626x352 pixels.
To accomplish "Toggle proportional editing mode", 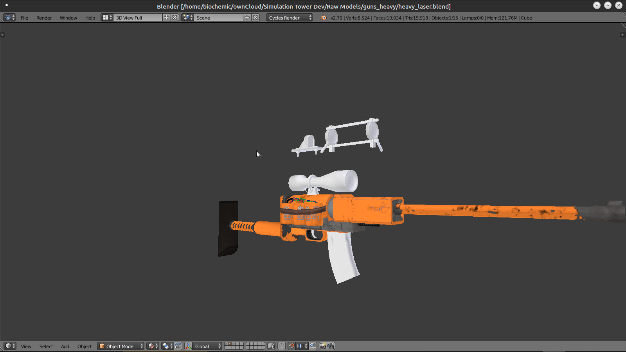I will point(281,346).
